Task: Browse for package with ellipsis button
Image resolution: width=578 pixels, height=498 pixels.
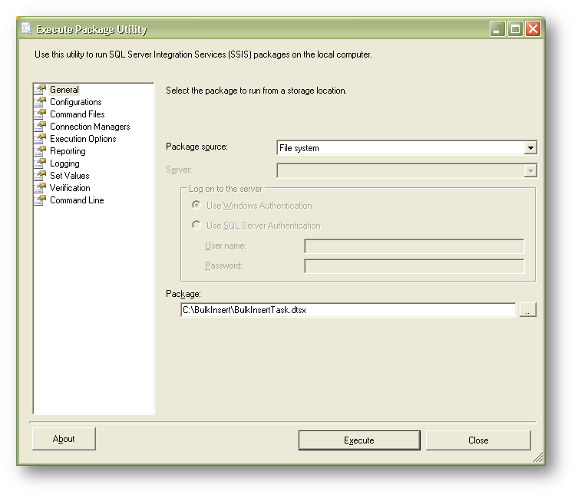Action: coord(527,310)
